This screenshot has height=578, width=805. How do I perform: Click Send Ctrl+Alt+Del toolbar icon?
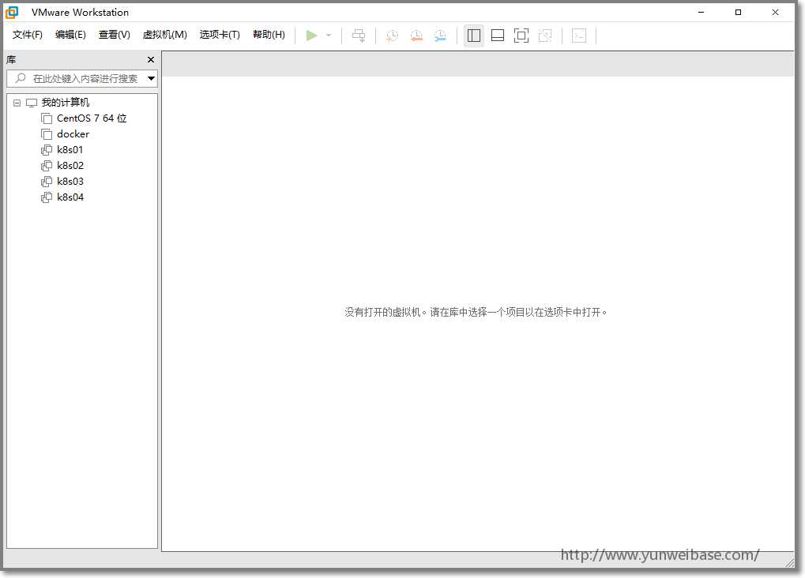point(359,36)
